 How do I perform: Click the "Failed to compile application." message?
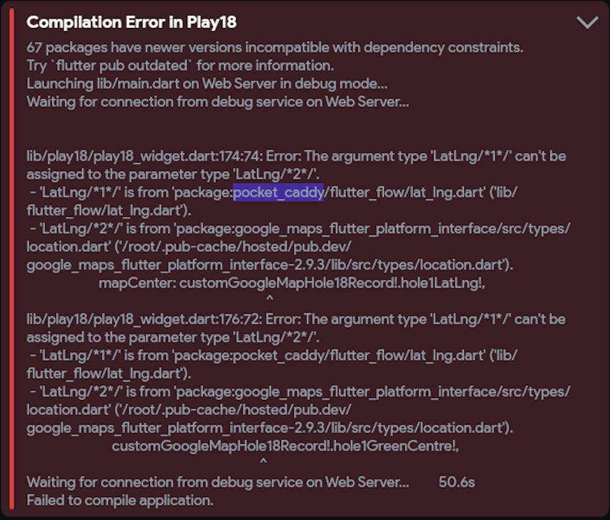[120, 500]
